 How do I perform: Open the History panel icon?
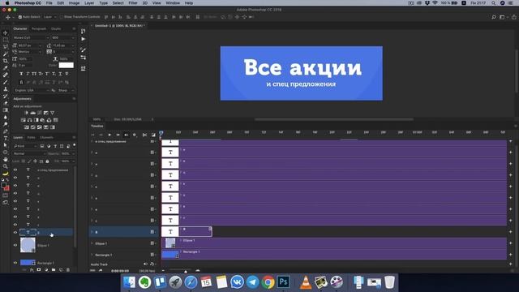83,31
